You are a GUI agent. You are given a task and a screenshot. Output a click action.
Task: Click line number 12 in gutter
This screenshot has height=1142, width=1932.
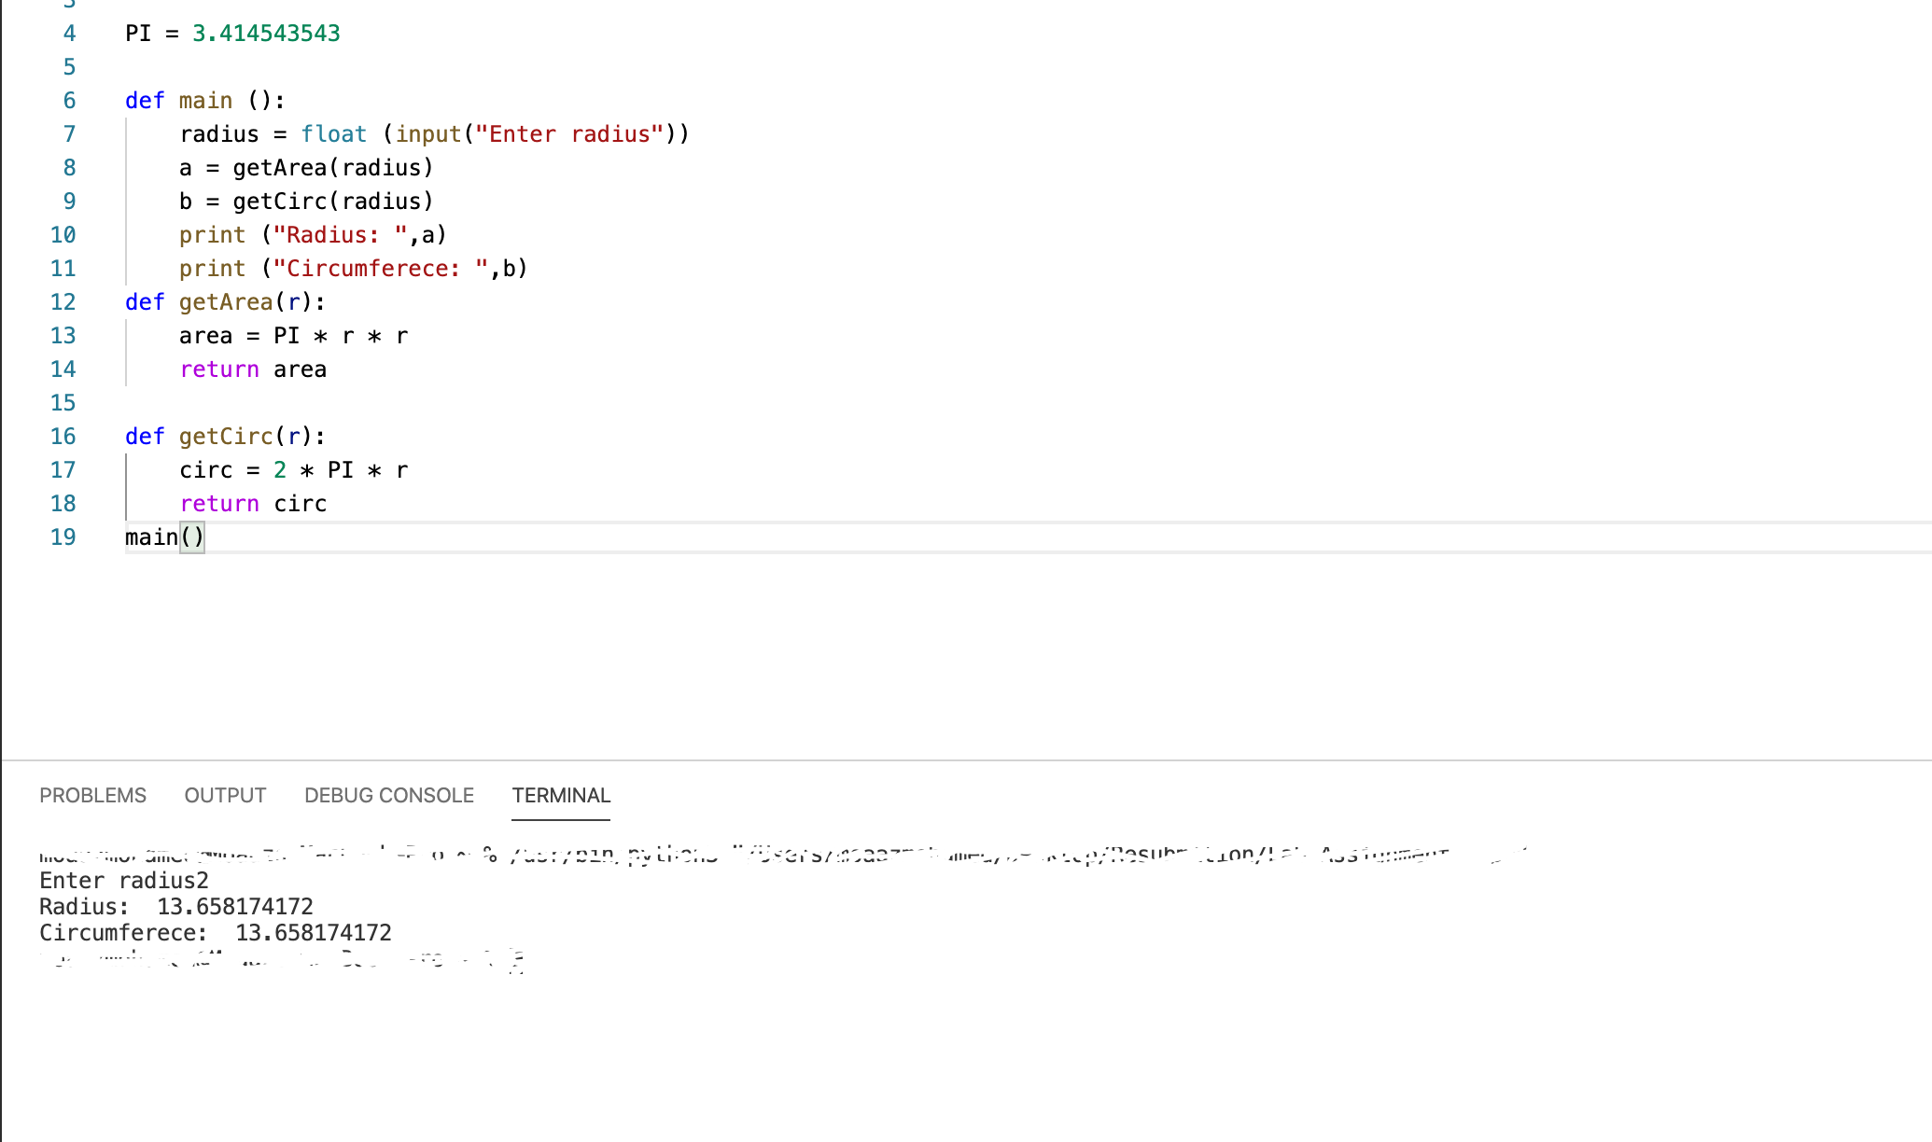[63, 302]
